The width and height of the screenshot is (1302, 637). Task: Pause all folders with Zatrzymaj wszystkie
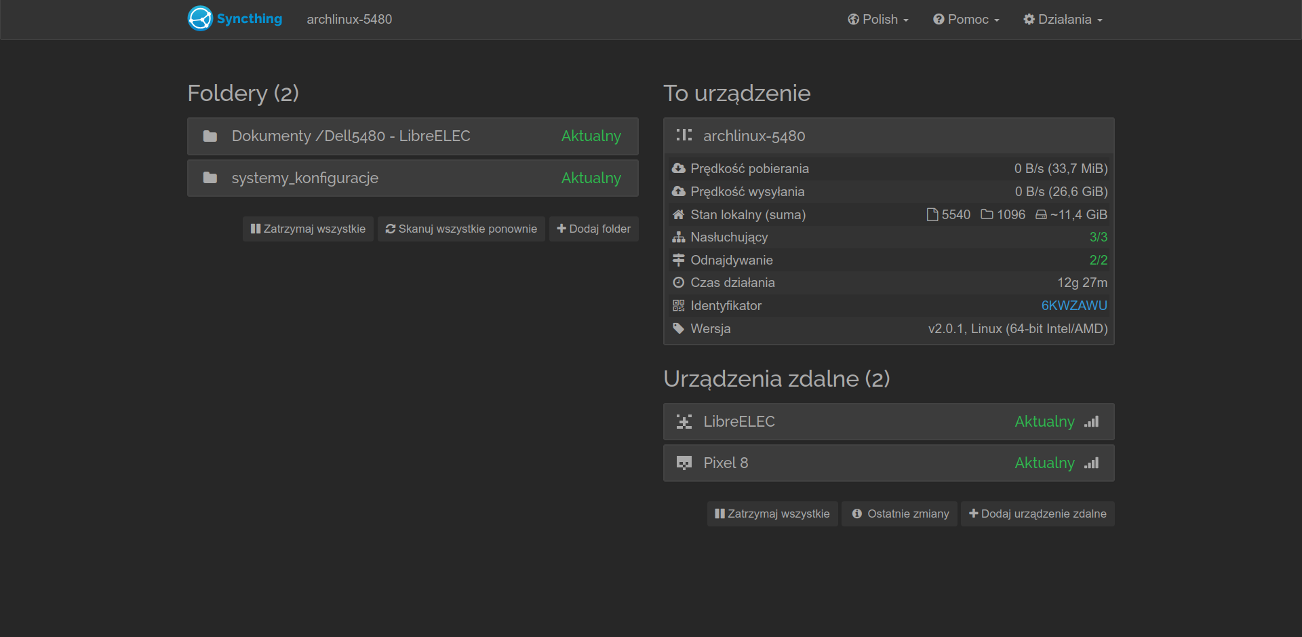point(308,229)
